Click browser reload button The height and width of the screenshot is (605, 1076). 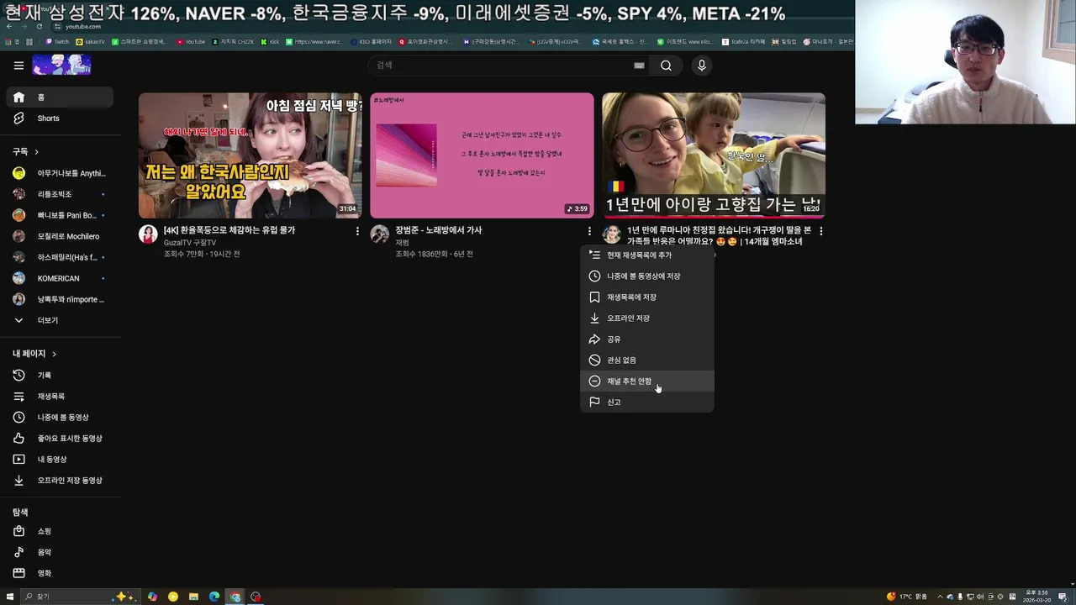click(x=39, y=27)
